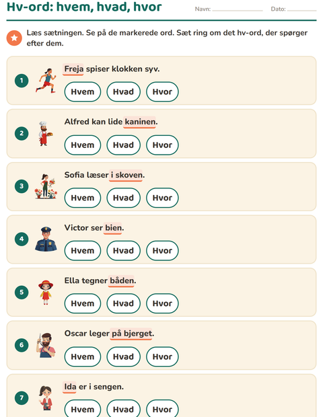
Task: Click the Navn input line
Action: tap(238, 9)
